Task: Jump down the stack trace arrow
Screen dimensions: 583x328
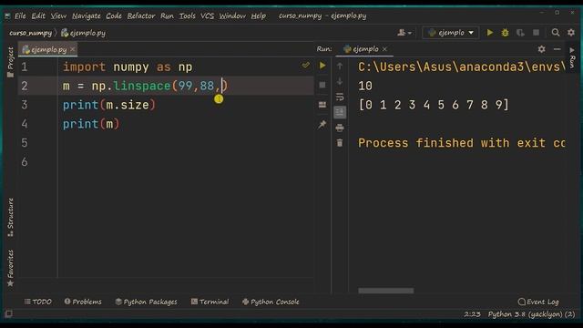Action: pyautogui.click(x=340, y=81)
